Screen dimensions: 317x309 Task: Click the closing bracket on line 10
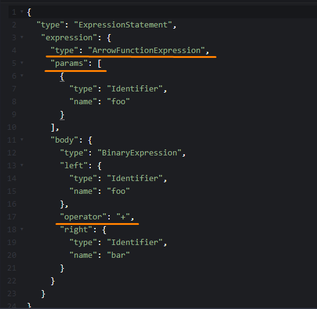coord(53,128)
